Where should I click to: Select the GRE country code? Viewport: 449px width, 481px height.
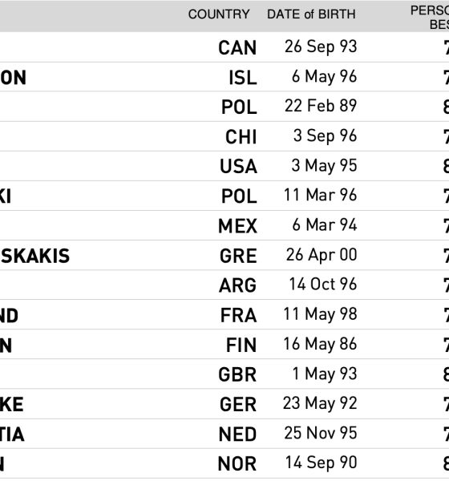coord(238,256)
